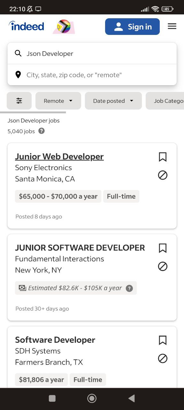Tap the help icon beside 5,040 jobs
This screenshot has width=184, height=410.
point(42,131)
